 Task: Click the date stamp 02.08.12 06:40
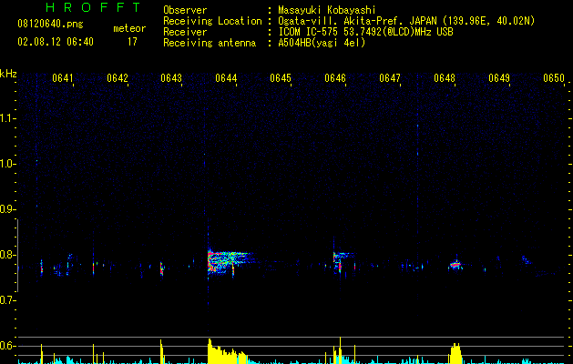coord(56,42)
